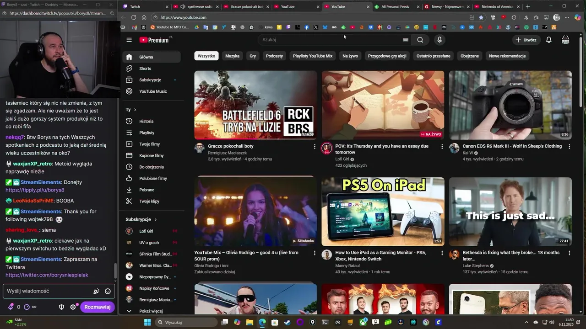Open the Windows Start menu
The width and height of the screenshot is (586, 329).
click(147, 322)
